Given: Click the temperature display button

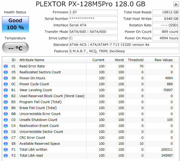Looking at the screenshot, I should click(x=15, y=48).
